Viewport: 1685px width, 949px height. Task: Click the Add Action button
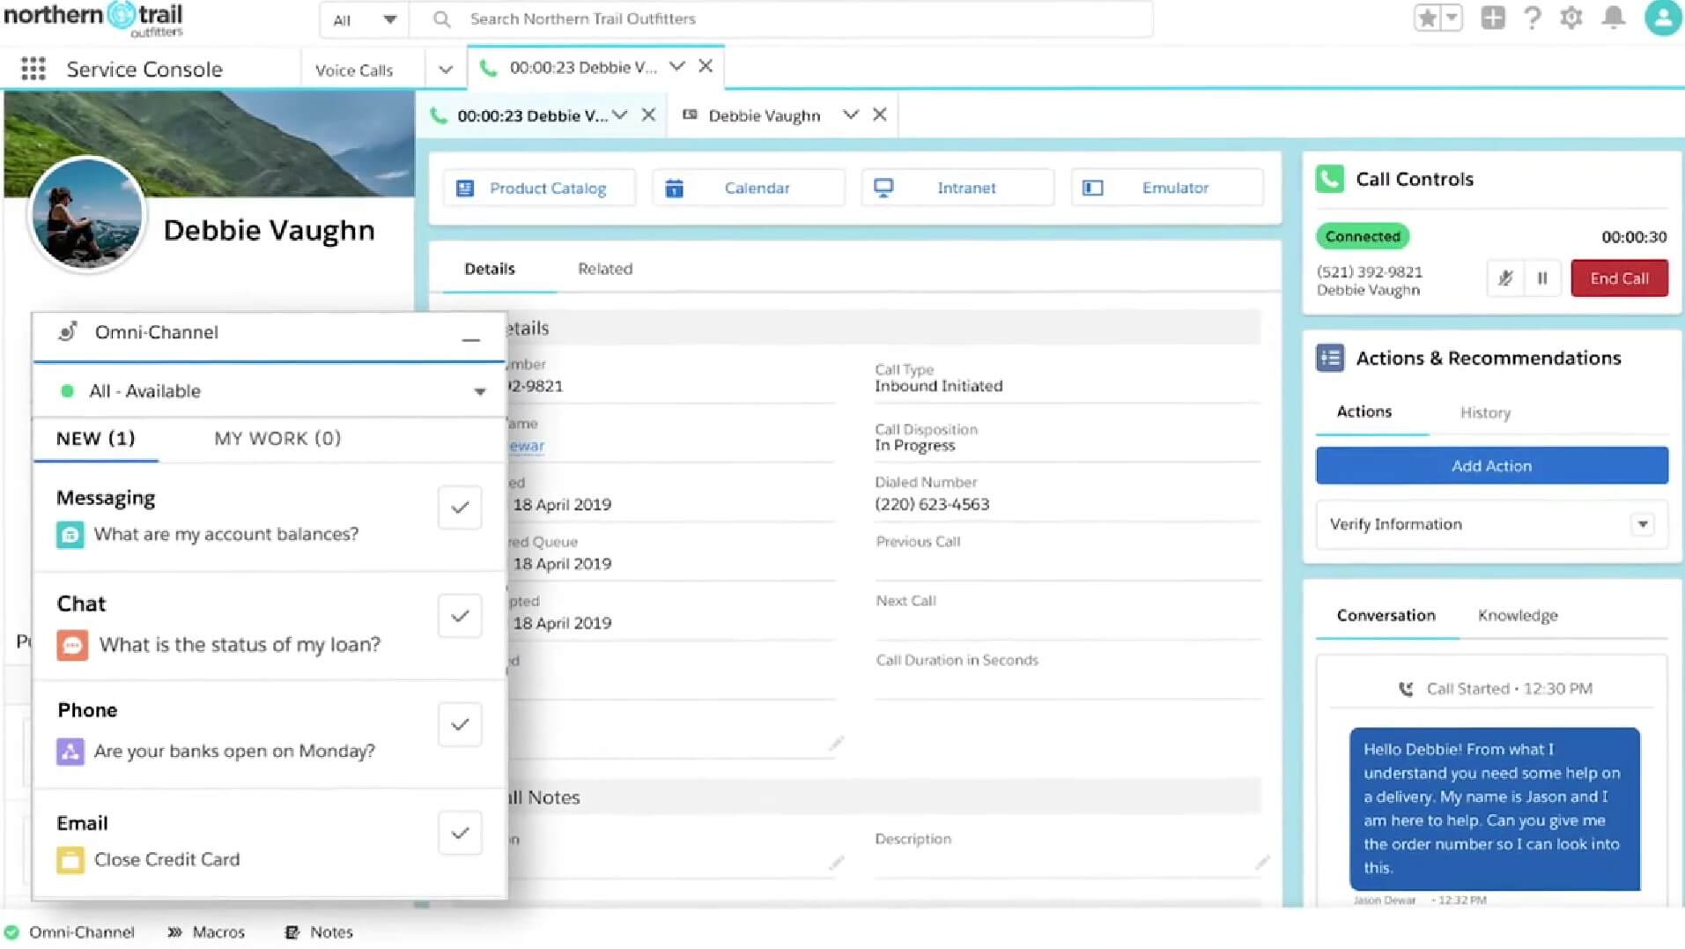pyautogui.click(x=1491, y=466)
